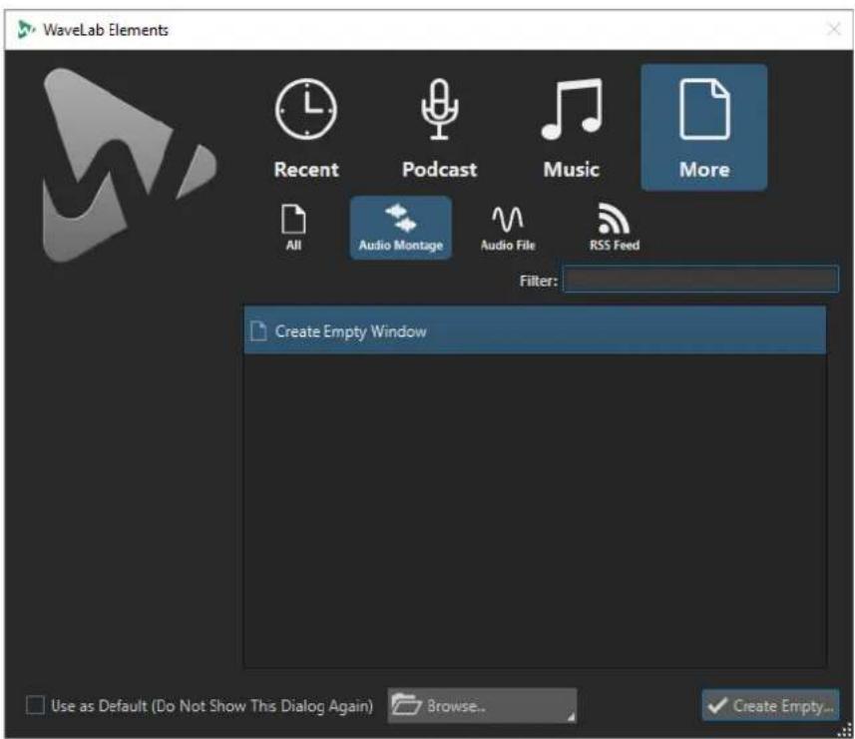The image size is (855, 739).
Task: Confirm with the Create Empty button
Action: click(x=770, y=706)
